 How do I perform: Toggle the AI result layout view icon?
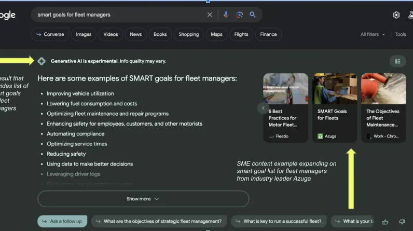[x=397, y=61]
